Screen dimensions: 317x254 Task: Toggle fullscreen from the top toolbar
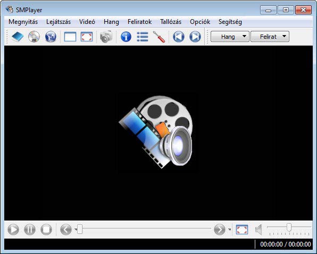click(87, 37)
